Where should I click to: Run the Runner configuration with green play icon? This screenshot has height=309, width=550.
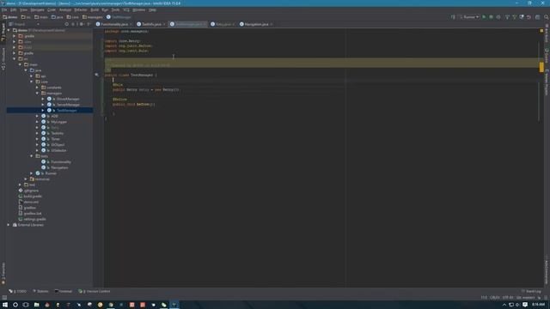coord(484,17)
